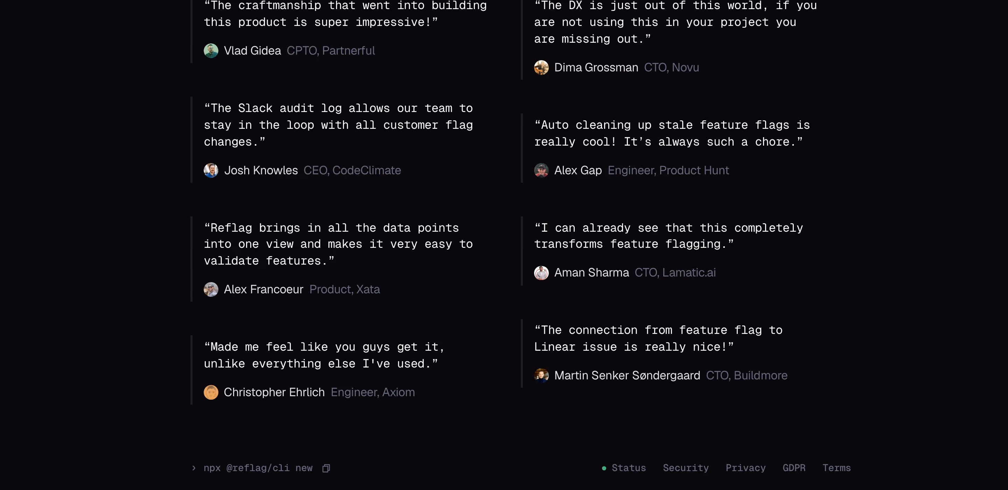Click Christopher Ehrlich's orange avatar
This screenshot has width=1008, height=490.
(211, 393)
